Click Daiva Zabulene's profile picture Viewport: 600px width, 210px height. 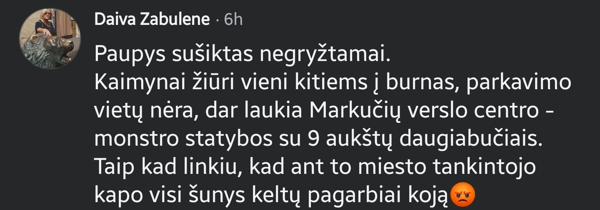(50, 39)
